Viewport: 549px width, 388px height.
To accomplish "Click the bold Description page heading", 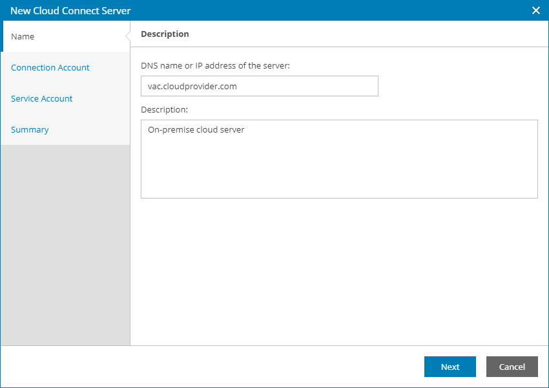I will tap(165, 34).
